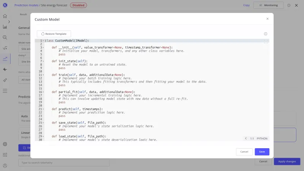Open Monitoring button in header

click(268, 5)
